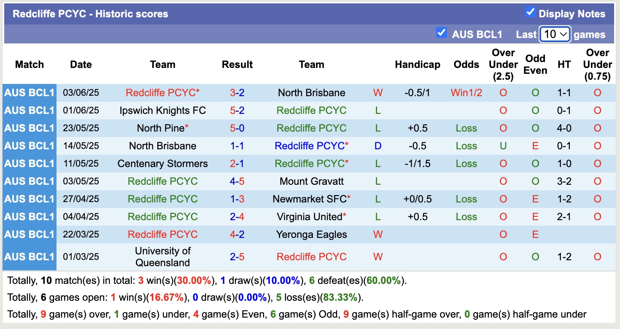Open Mount Gravatt team page

pos(311,181)
